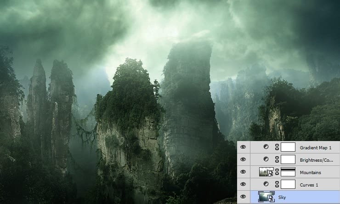Click the Sky layer thumbnail
340x204 pixels.
(266, 197)
